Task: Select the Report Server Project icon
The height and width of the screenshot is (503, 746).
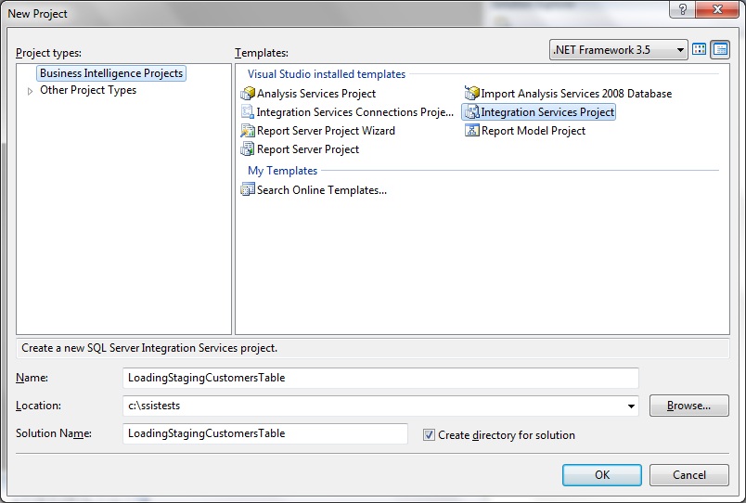Action: pyautogui.click(x=248, y=148)
